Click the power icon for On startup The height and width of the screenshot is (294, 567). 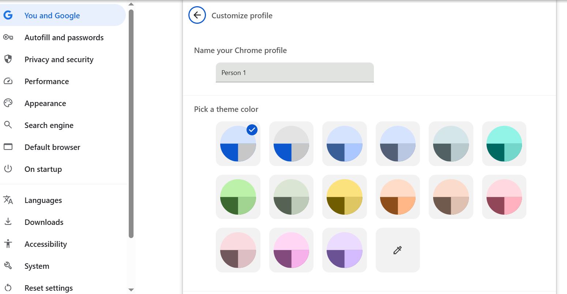click(8, 169)
